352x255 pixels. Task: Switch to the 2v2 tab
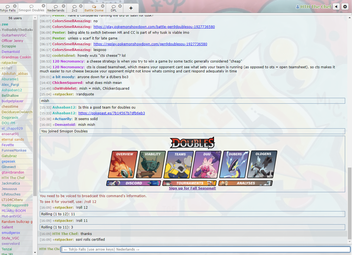(x=75, y=8)
